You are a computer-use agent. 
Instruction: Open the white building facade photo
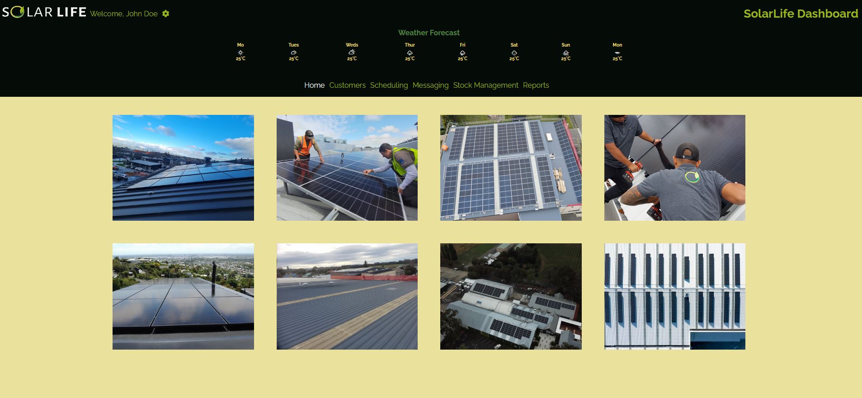(675, 296)
